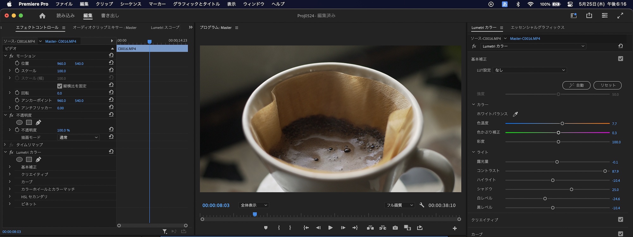Click the リセット button
This screenshot has height=237, width=633.
tap(607, 85)
